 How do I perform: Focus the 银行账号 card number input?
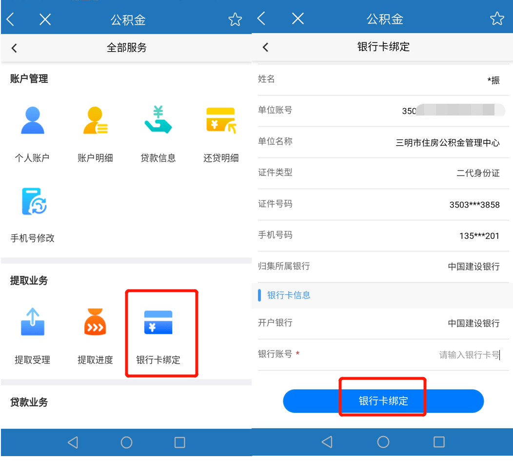pyautogui.click(x=469, y=354)
